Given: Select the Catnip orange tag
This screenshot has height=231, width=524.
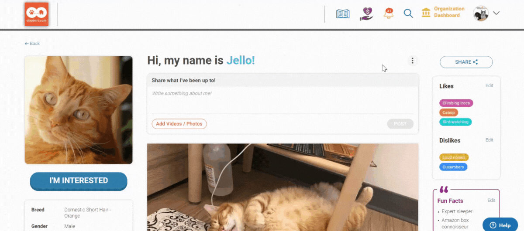Looking at the screenshot, I should (x=448, y=112).
